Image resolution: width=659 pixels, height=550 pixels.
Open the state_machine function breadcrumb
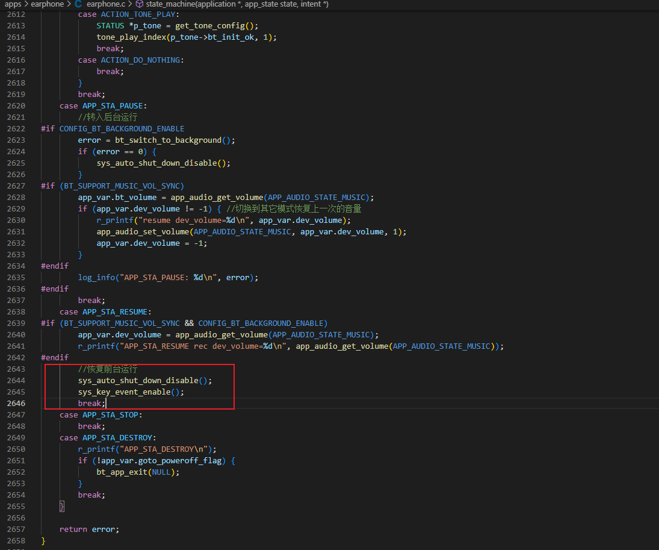(237, 4)
